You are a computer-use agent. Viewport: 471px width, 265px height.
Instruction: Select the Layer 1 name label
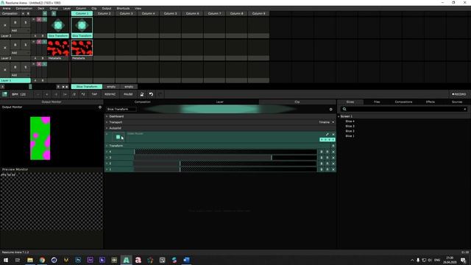click(x=15, y=80)
